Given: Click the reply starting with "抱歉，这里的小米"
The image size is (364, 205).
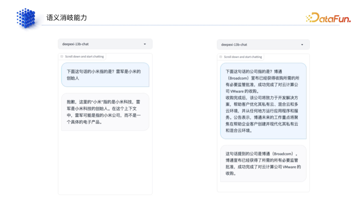Looking at the screenshot, I should click(x=105, y=112).
